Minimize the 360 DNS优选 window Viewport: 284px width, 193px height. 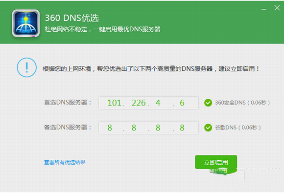(264, 9)
